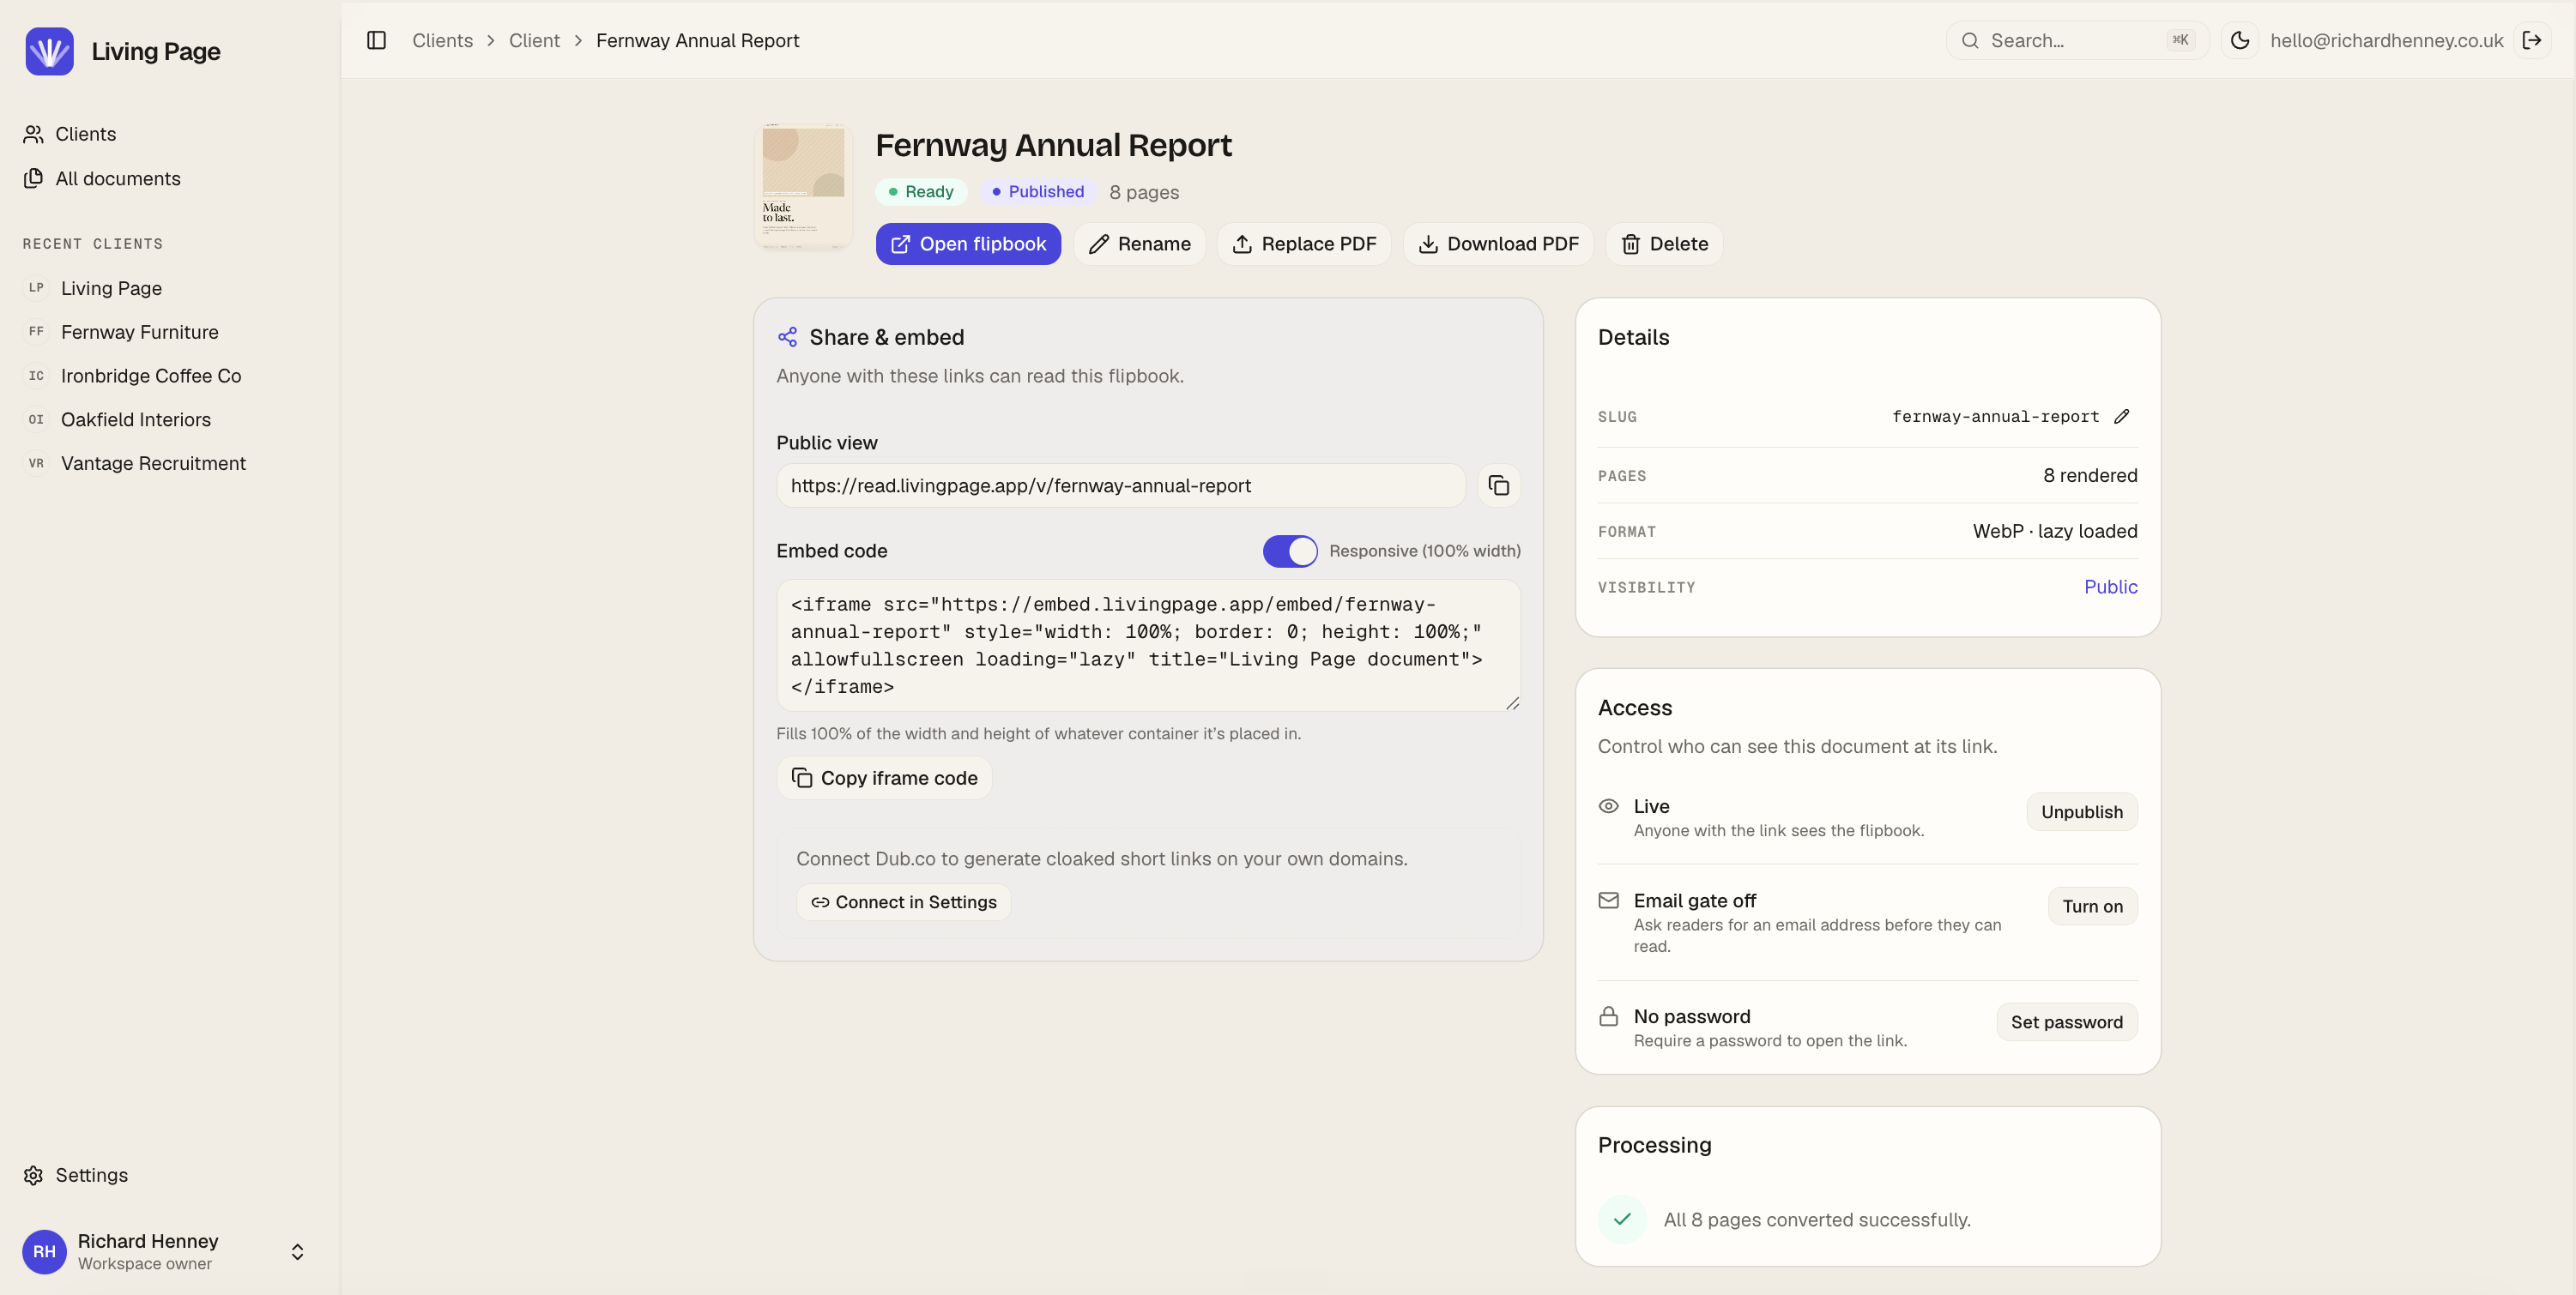Toggle Responsive 100% width switch
Screen dimensions: 2576x1295
(1290, 551)
